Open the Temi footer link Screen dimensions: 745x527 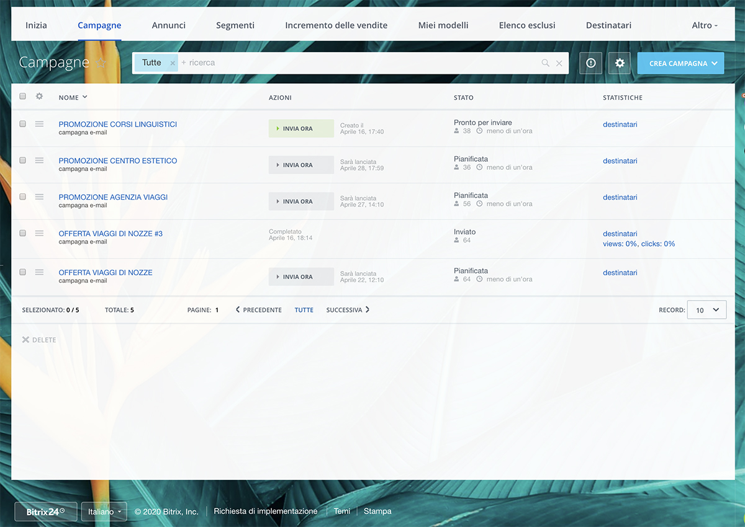tap(342, 511)
